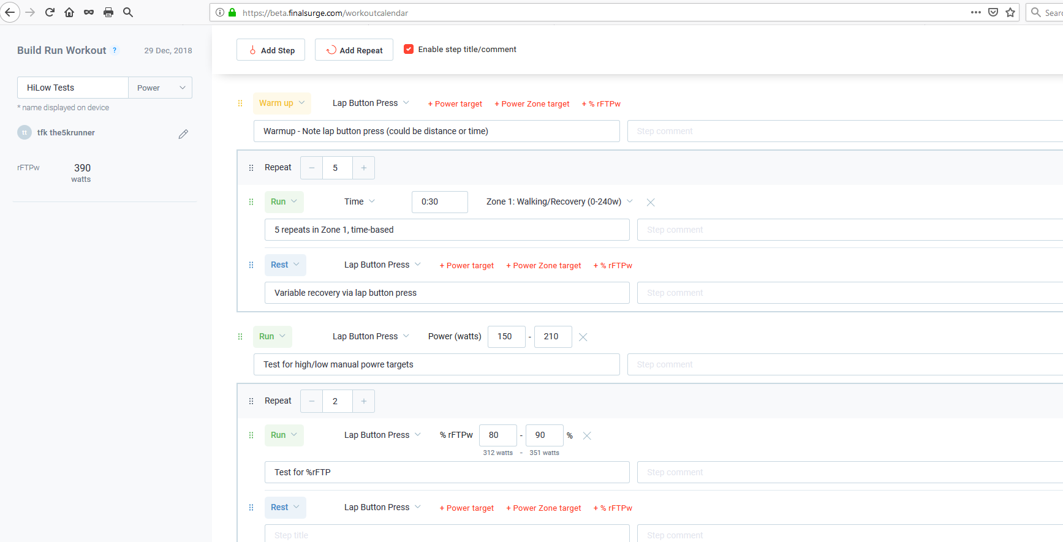
Task: Click the Add Repeat button
Action: coord(354,50)
